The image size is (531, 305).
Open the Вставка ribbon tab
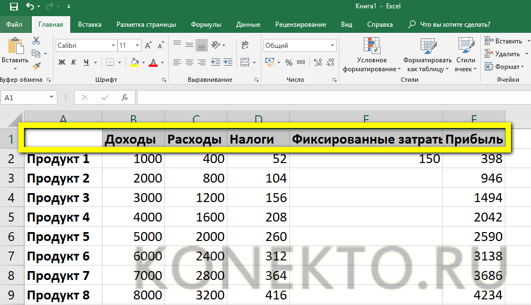coord(90,24)
